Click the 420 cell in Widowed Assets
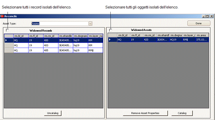Image resolution: width=215 pixels, height=120 pixels. point(150,40)
